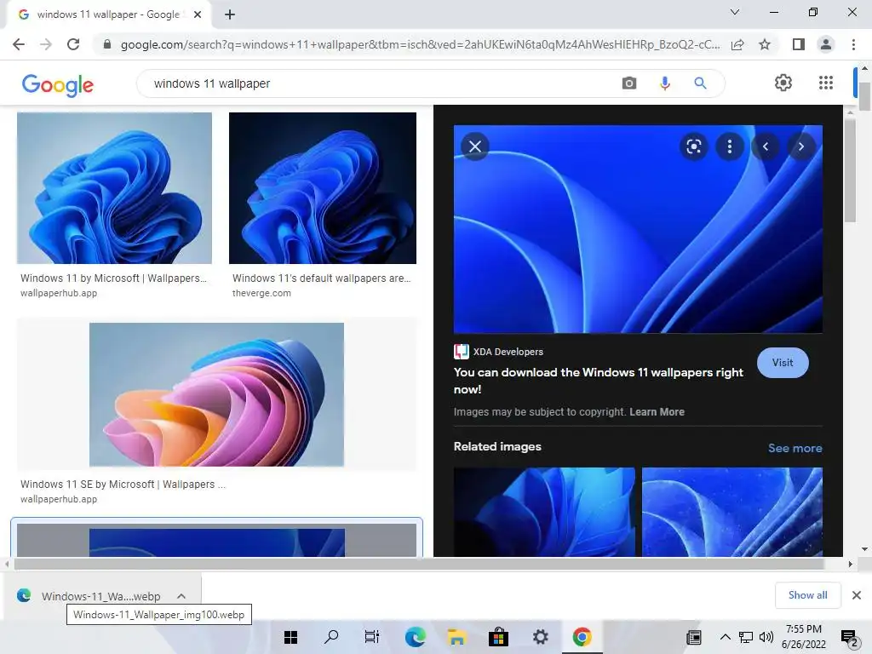Go to Google homepage via logo
872x654 pixels.
pyautogui.click(x=58, y=84)
